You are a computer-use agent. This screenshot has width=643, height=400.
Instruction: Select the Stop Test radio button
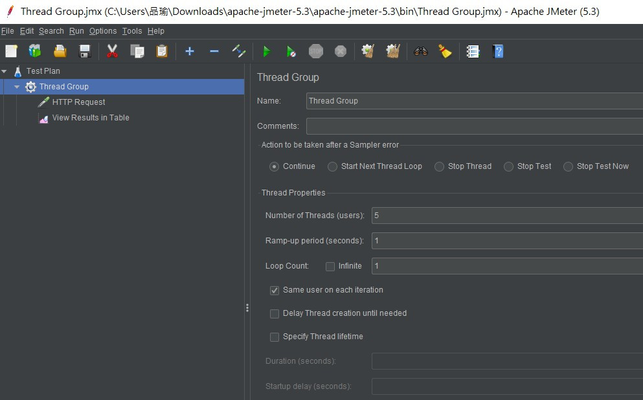click(x=508, y=167)
